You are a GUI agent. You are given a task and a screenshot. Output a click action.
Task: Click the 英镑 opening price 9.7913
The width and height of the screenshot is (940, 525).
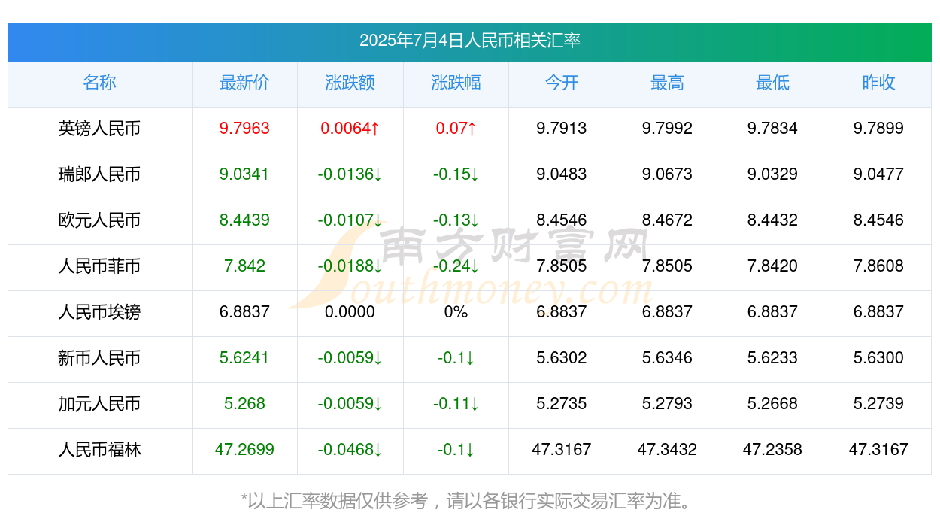point(562,129)
